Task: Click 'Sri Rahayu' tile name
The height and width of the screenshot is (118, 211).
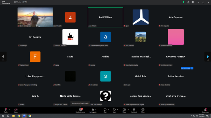Action: click(35, 37)
